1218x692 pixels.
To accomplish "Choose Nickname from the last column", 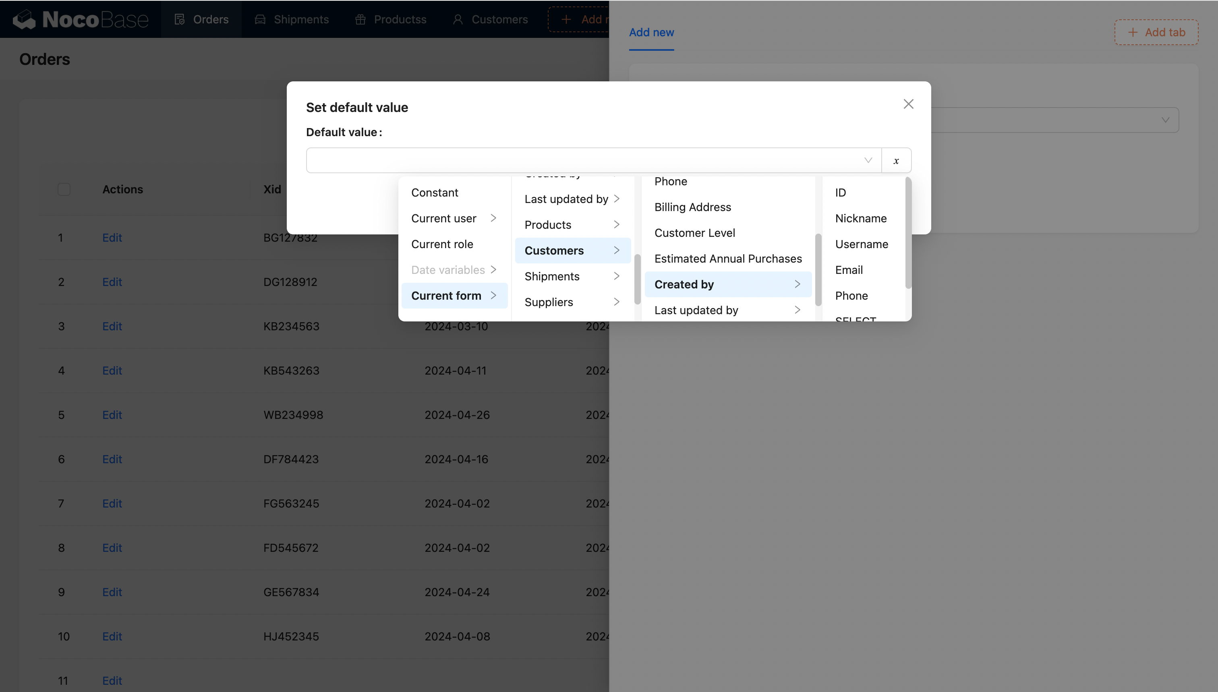I will pyautogui.click(x=861, y=218).
